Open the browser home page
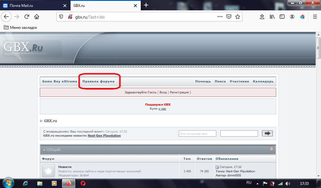The width and height of the screenshot is (321, 188). [x=37, y=17]
